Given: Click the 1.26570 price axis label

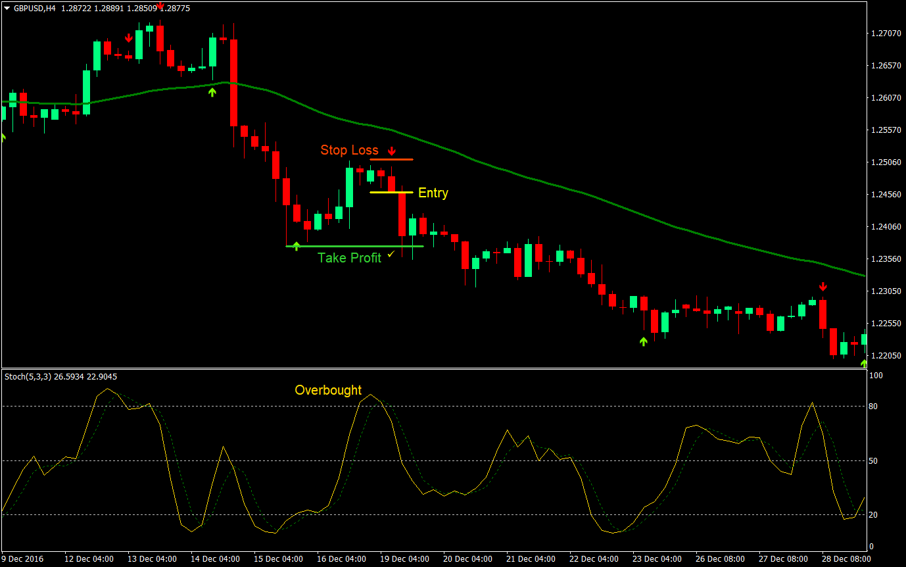Looking at the screenshot, I should (x=885, y=65).
